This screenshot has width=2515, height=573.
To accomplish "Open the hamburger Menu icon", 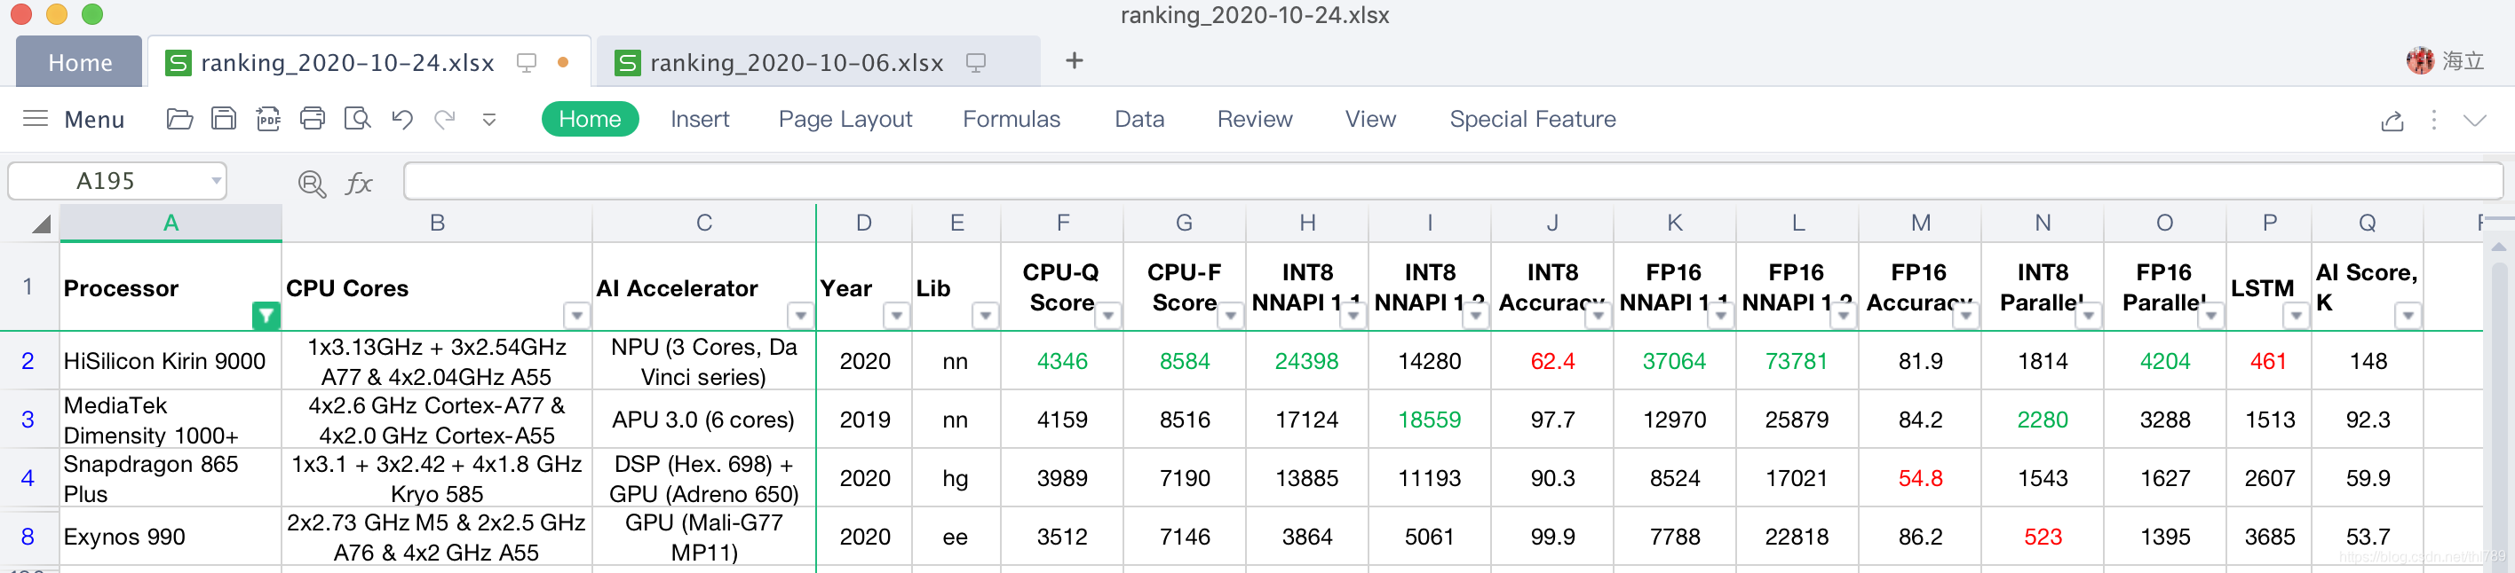I will 36,119.
